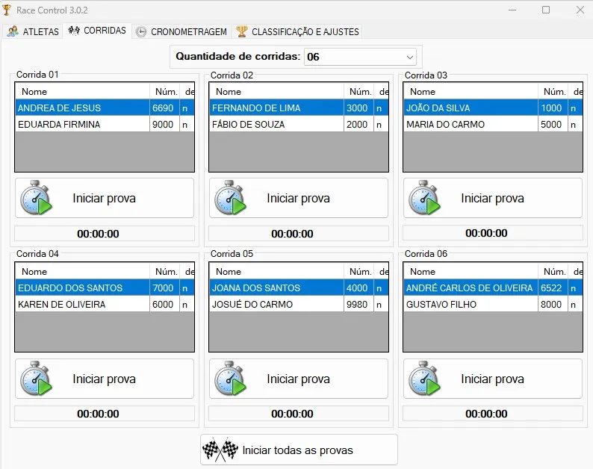Viewport: 593px width, 469px height.
Task: Click the checkered flags icon at bottom
Action: [219, 450]
